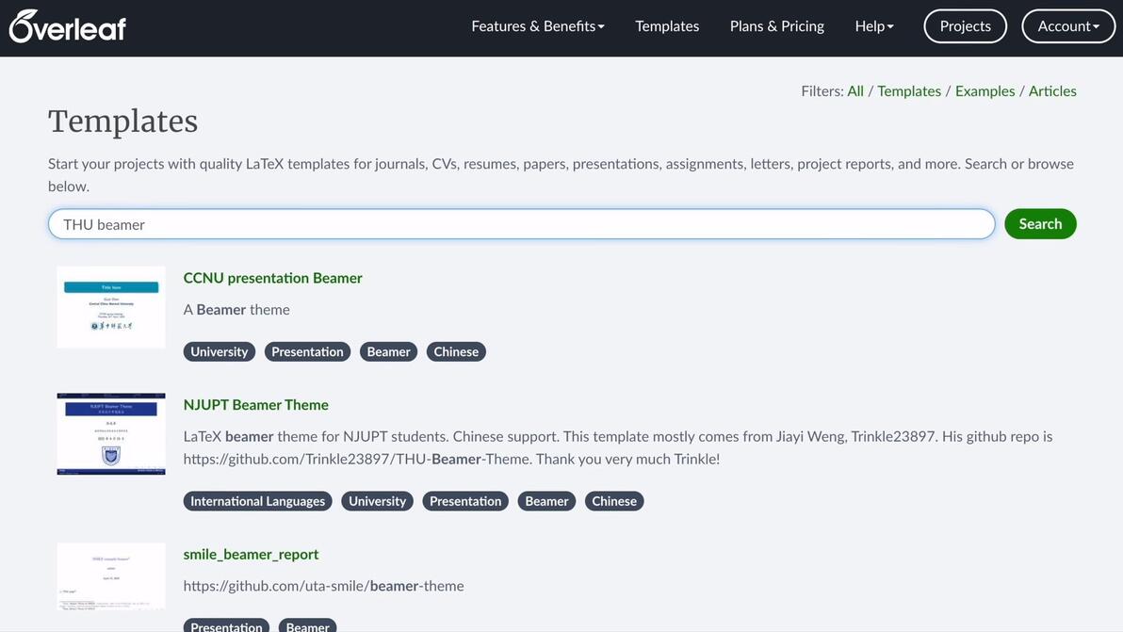Click the template search input field
Image resolution: width=1123 pixels, height=632 pixels.
[x=521, y=224]
